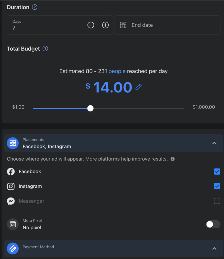224x259 pixels.
Task: Open the Duration help tooltip
Action: [34, 7]
